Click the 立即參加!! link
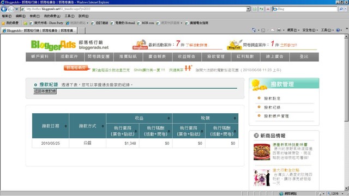Image resolution: width=349 pixels, height=196 pixels. tap(288, 45)
